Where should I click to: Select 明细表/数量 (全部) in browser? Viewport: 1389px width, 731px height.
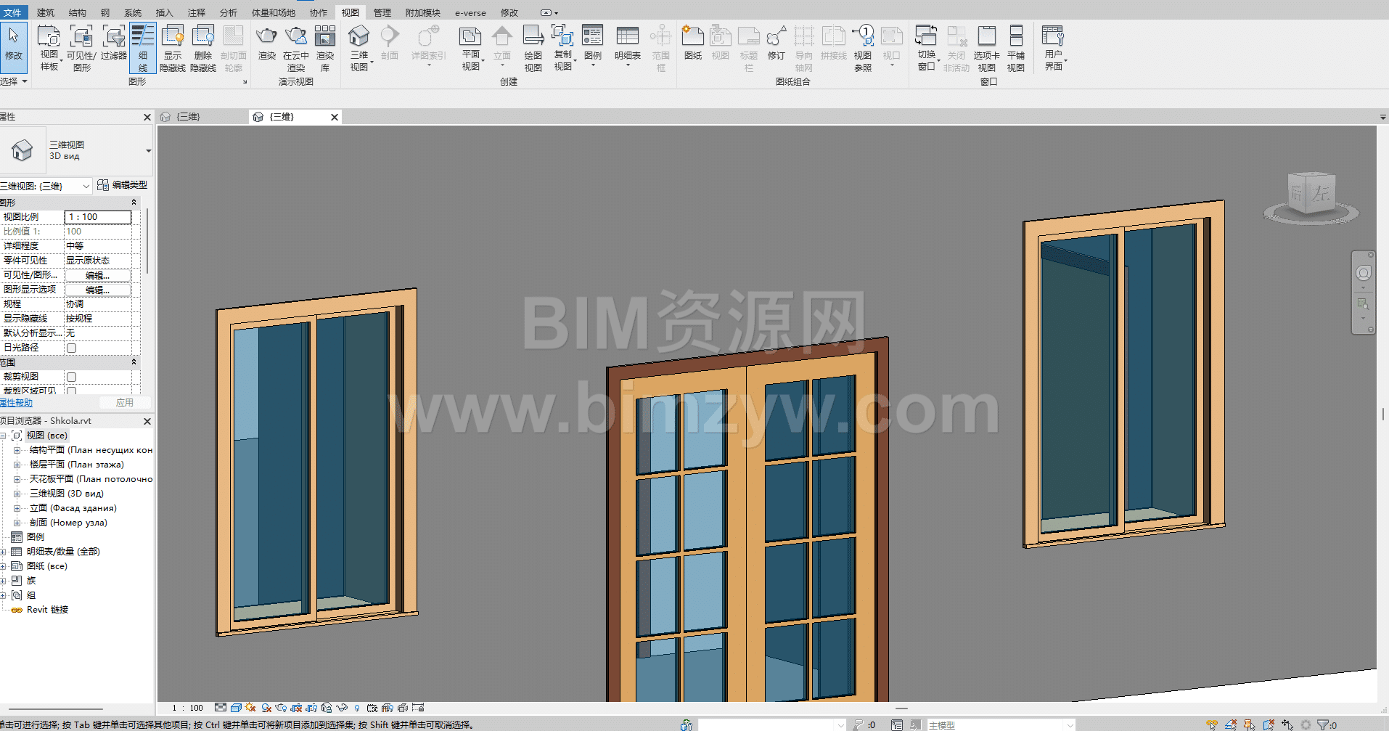click(x=63, y=552)
